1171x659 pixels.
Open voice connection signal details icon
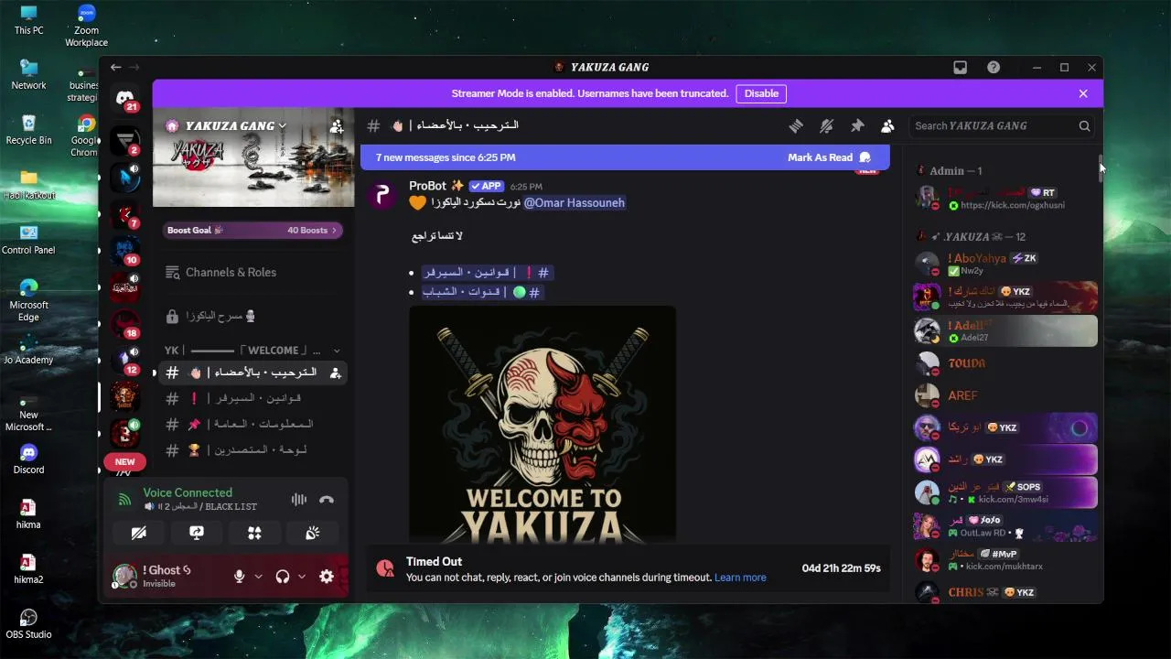124,500
